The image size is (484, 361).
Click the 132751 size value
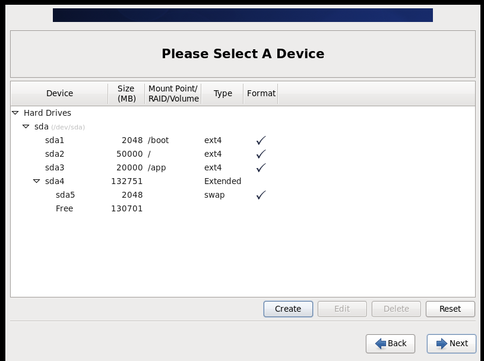127,181
